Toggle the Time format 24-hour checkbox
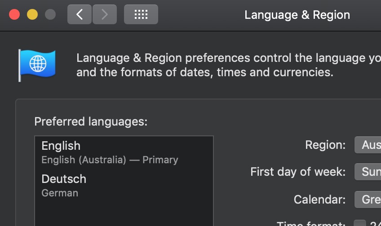The height and width of the screenshot is (226, 381). 359,224
